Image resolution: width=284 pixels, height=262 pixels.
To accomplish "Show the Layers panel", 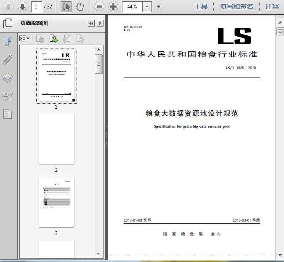I will tap(8, 78).
